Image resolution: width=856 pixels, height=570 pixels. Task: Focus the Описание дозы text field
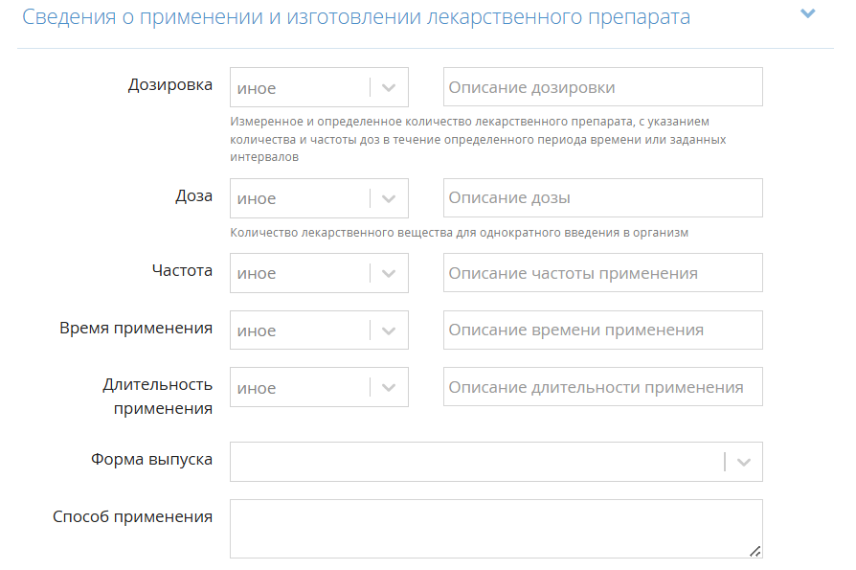[602, 198]
